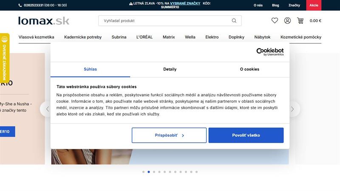
Task: Follow the VYBRANÉ ZNAČKY link
Action: tap(185, 3)
